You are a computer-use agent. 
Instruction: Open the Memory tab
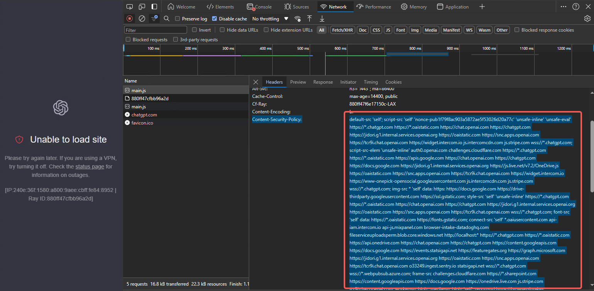point(414,7)
